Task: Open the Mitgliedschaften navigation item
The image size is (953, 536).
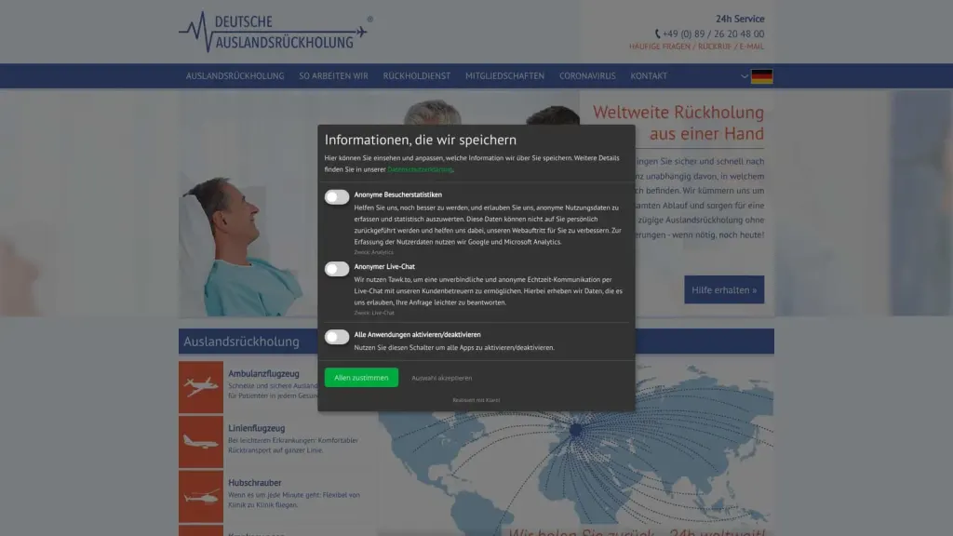Action: 504,76
